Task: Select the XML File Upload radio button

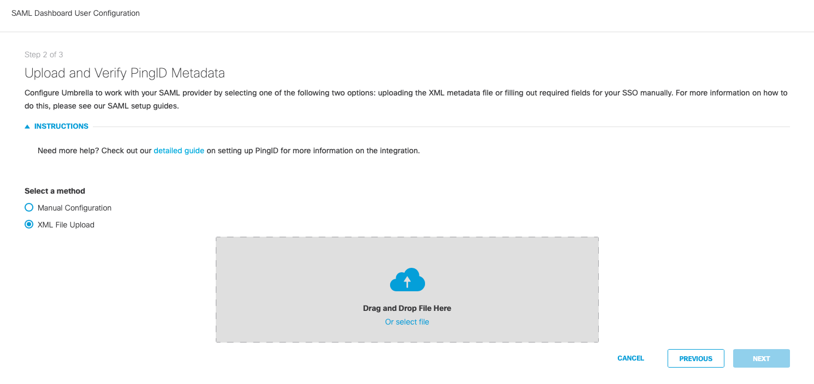Action: [29, 224]
